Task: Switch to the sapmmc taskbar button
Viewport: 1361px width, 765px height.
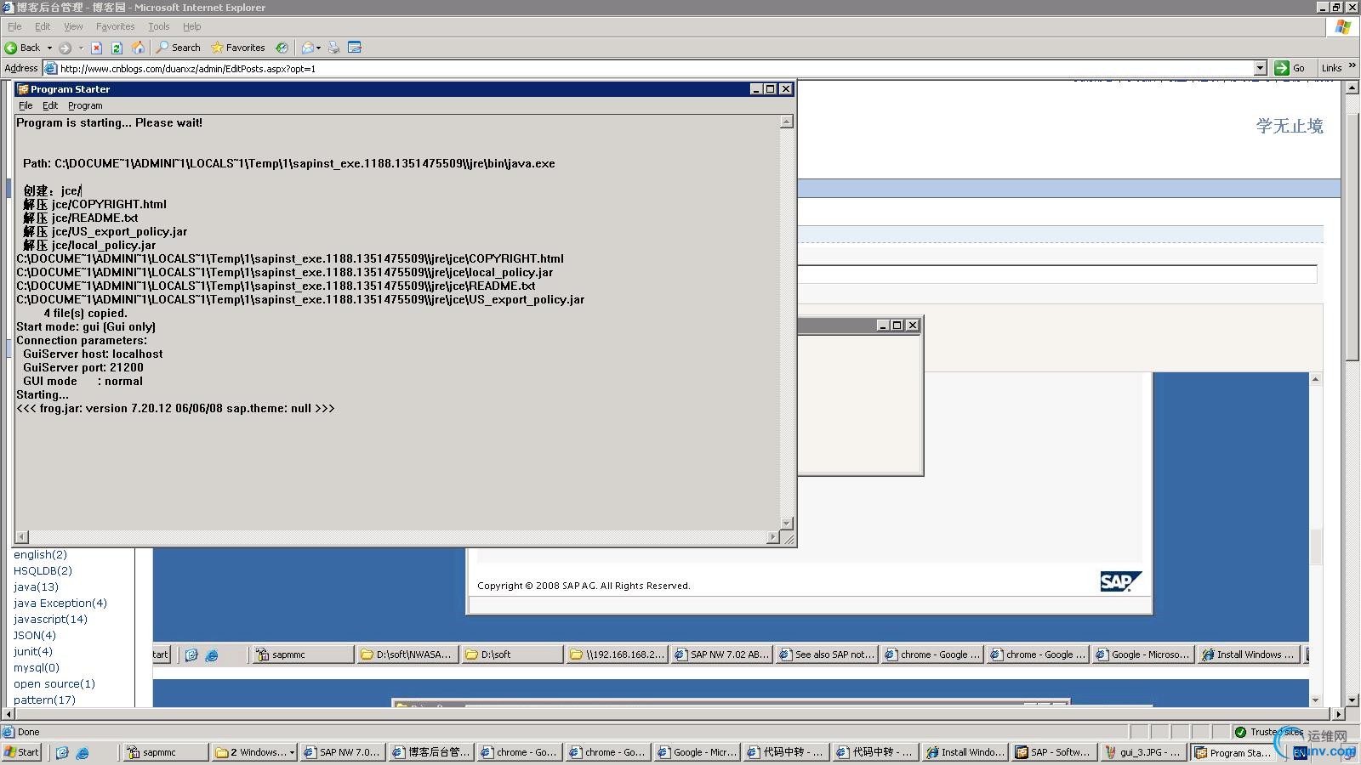Action: coord(166,752)
